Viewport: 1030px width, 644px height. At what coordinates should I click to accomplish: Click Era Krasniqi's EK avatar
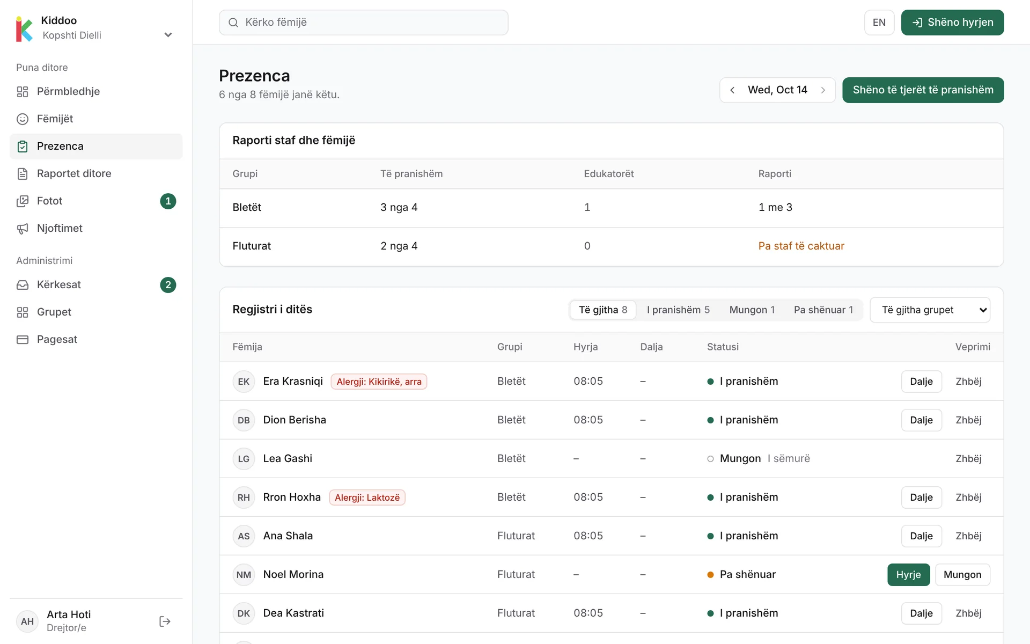pyautogui.click(x=244, y=382)
